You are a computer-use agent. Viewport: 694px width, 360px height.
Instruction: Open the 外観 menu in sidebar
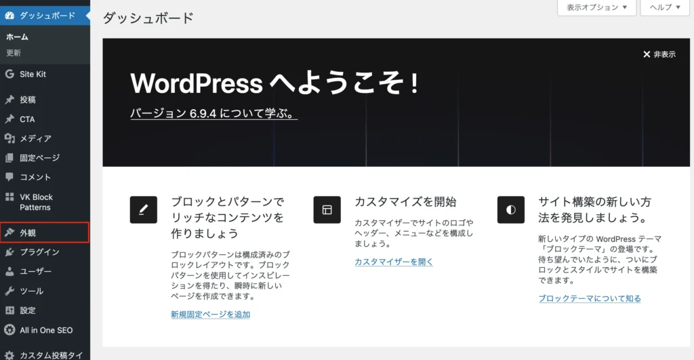pyautogui.click(x=45, y=233)
